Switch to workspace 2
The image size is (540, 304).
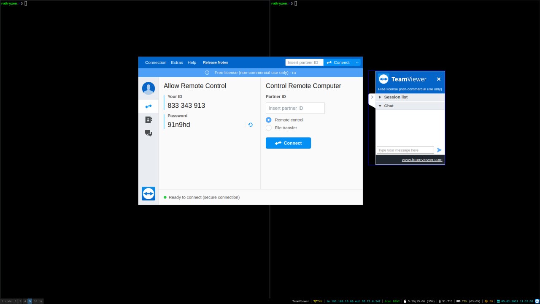coord(16,301)
